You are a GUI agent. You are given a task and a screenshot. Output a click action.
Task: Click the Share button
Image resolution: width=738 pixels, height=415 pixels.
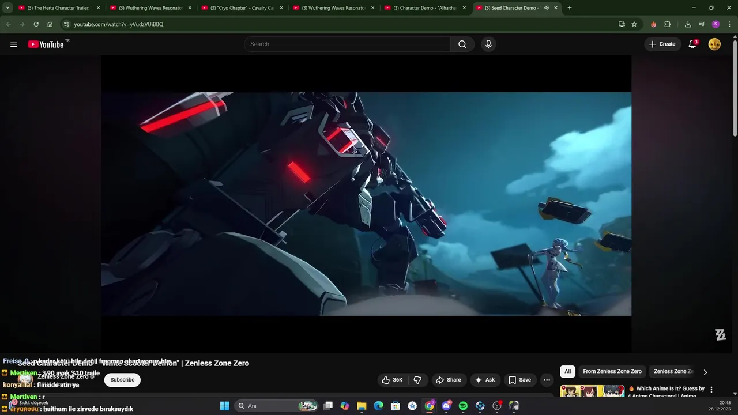(448, 380)
